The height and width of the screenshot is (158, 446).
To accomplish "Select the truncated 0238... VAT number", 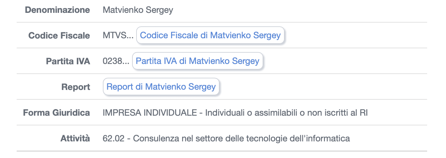I will [x=116, y=61].
